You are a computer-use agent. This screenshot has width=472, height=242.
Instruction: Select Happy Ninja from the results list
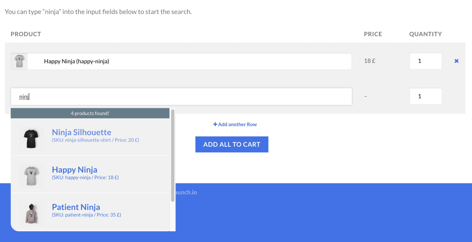click(x=74, y=170)
